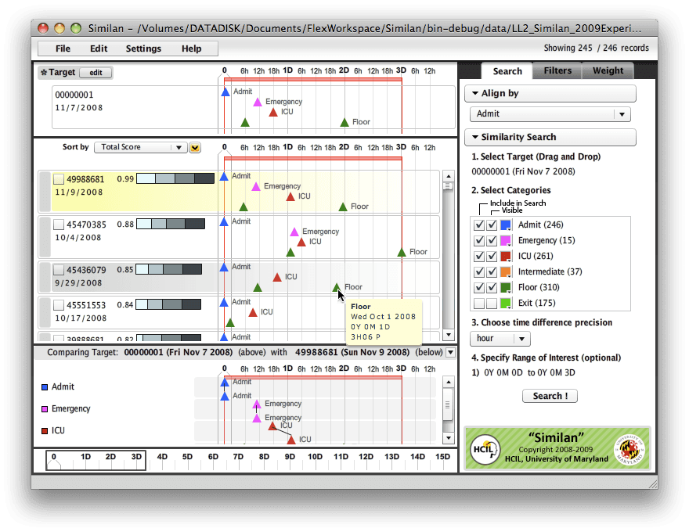The height and width of the screenshot is (532, 689).
Task: Open the Settings menu
Action: (143, 49)
